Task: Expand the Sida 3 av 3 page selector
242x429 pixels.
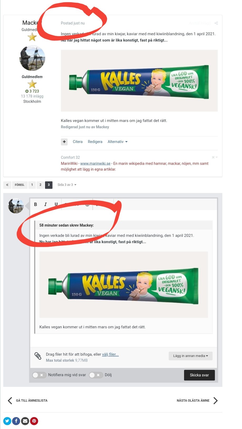Action: (67, 185)
